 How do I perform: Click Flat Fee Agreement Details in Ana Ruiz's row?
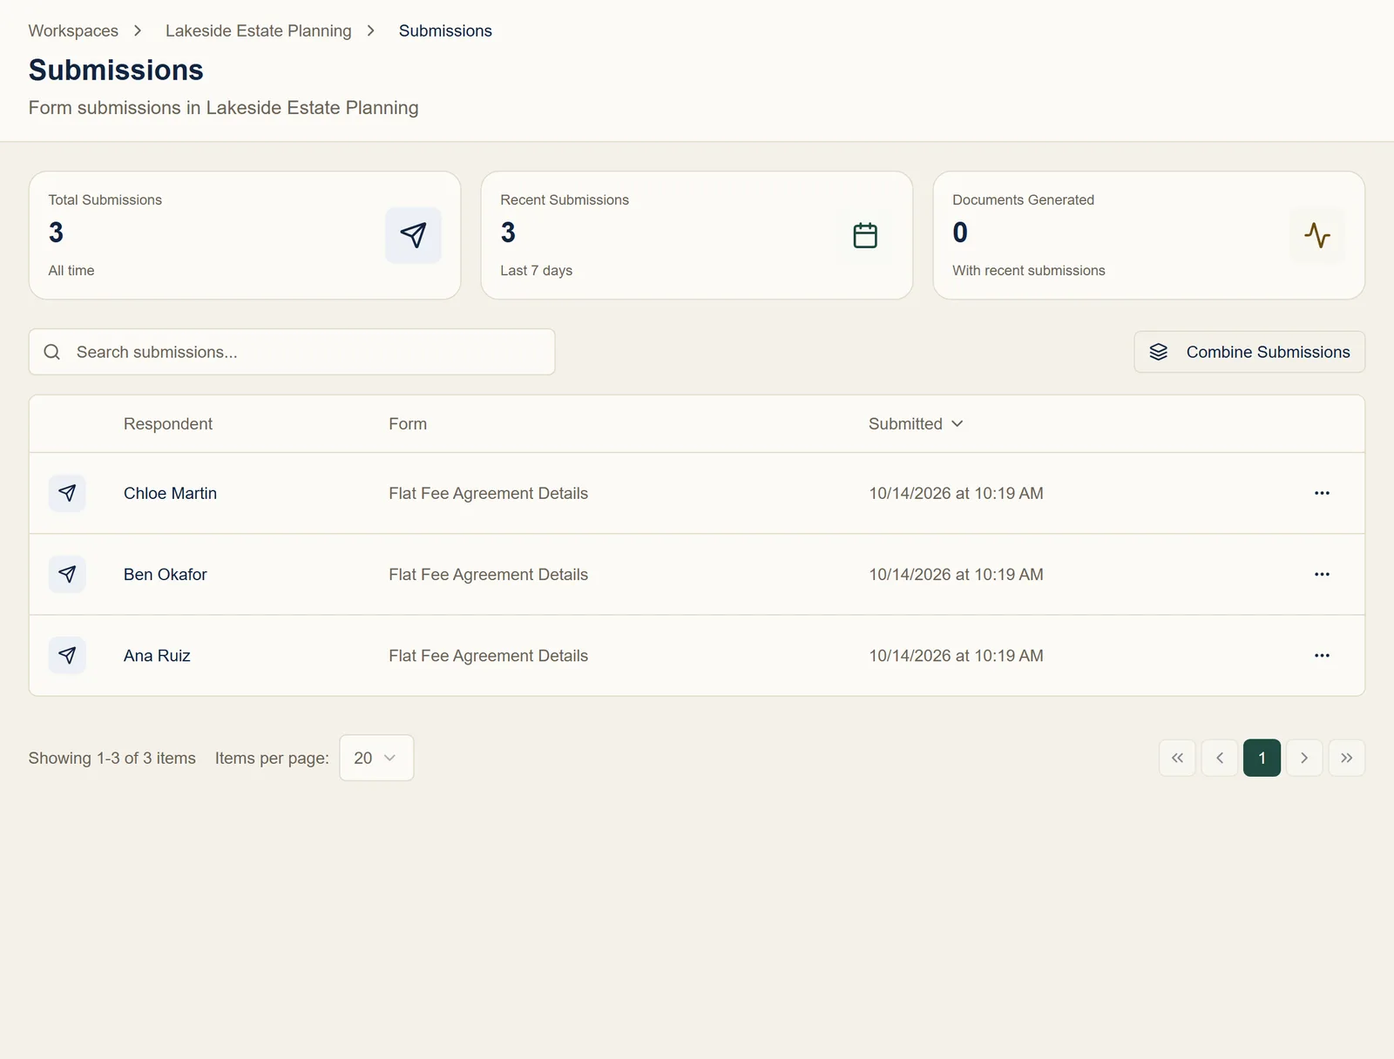[x=488, y=655]
